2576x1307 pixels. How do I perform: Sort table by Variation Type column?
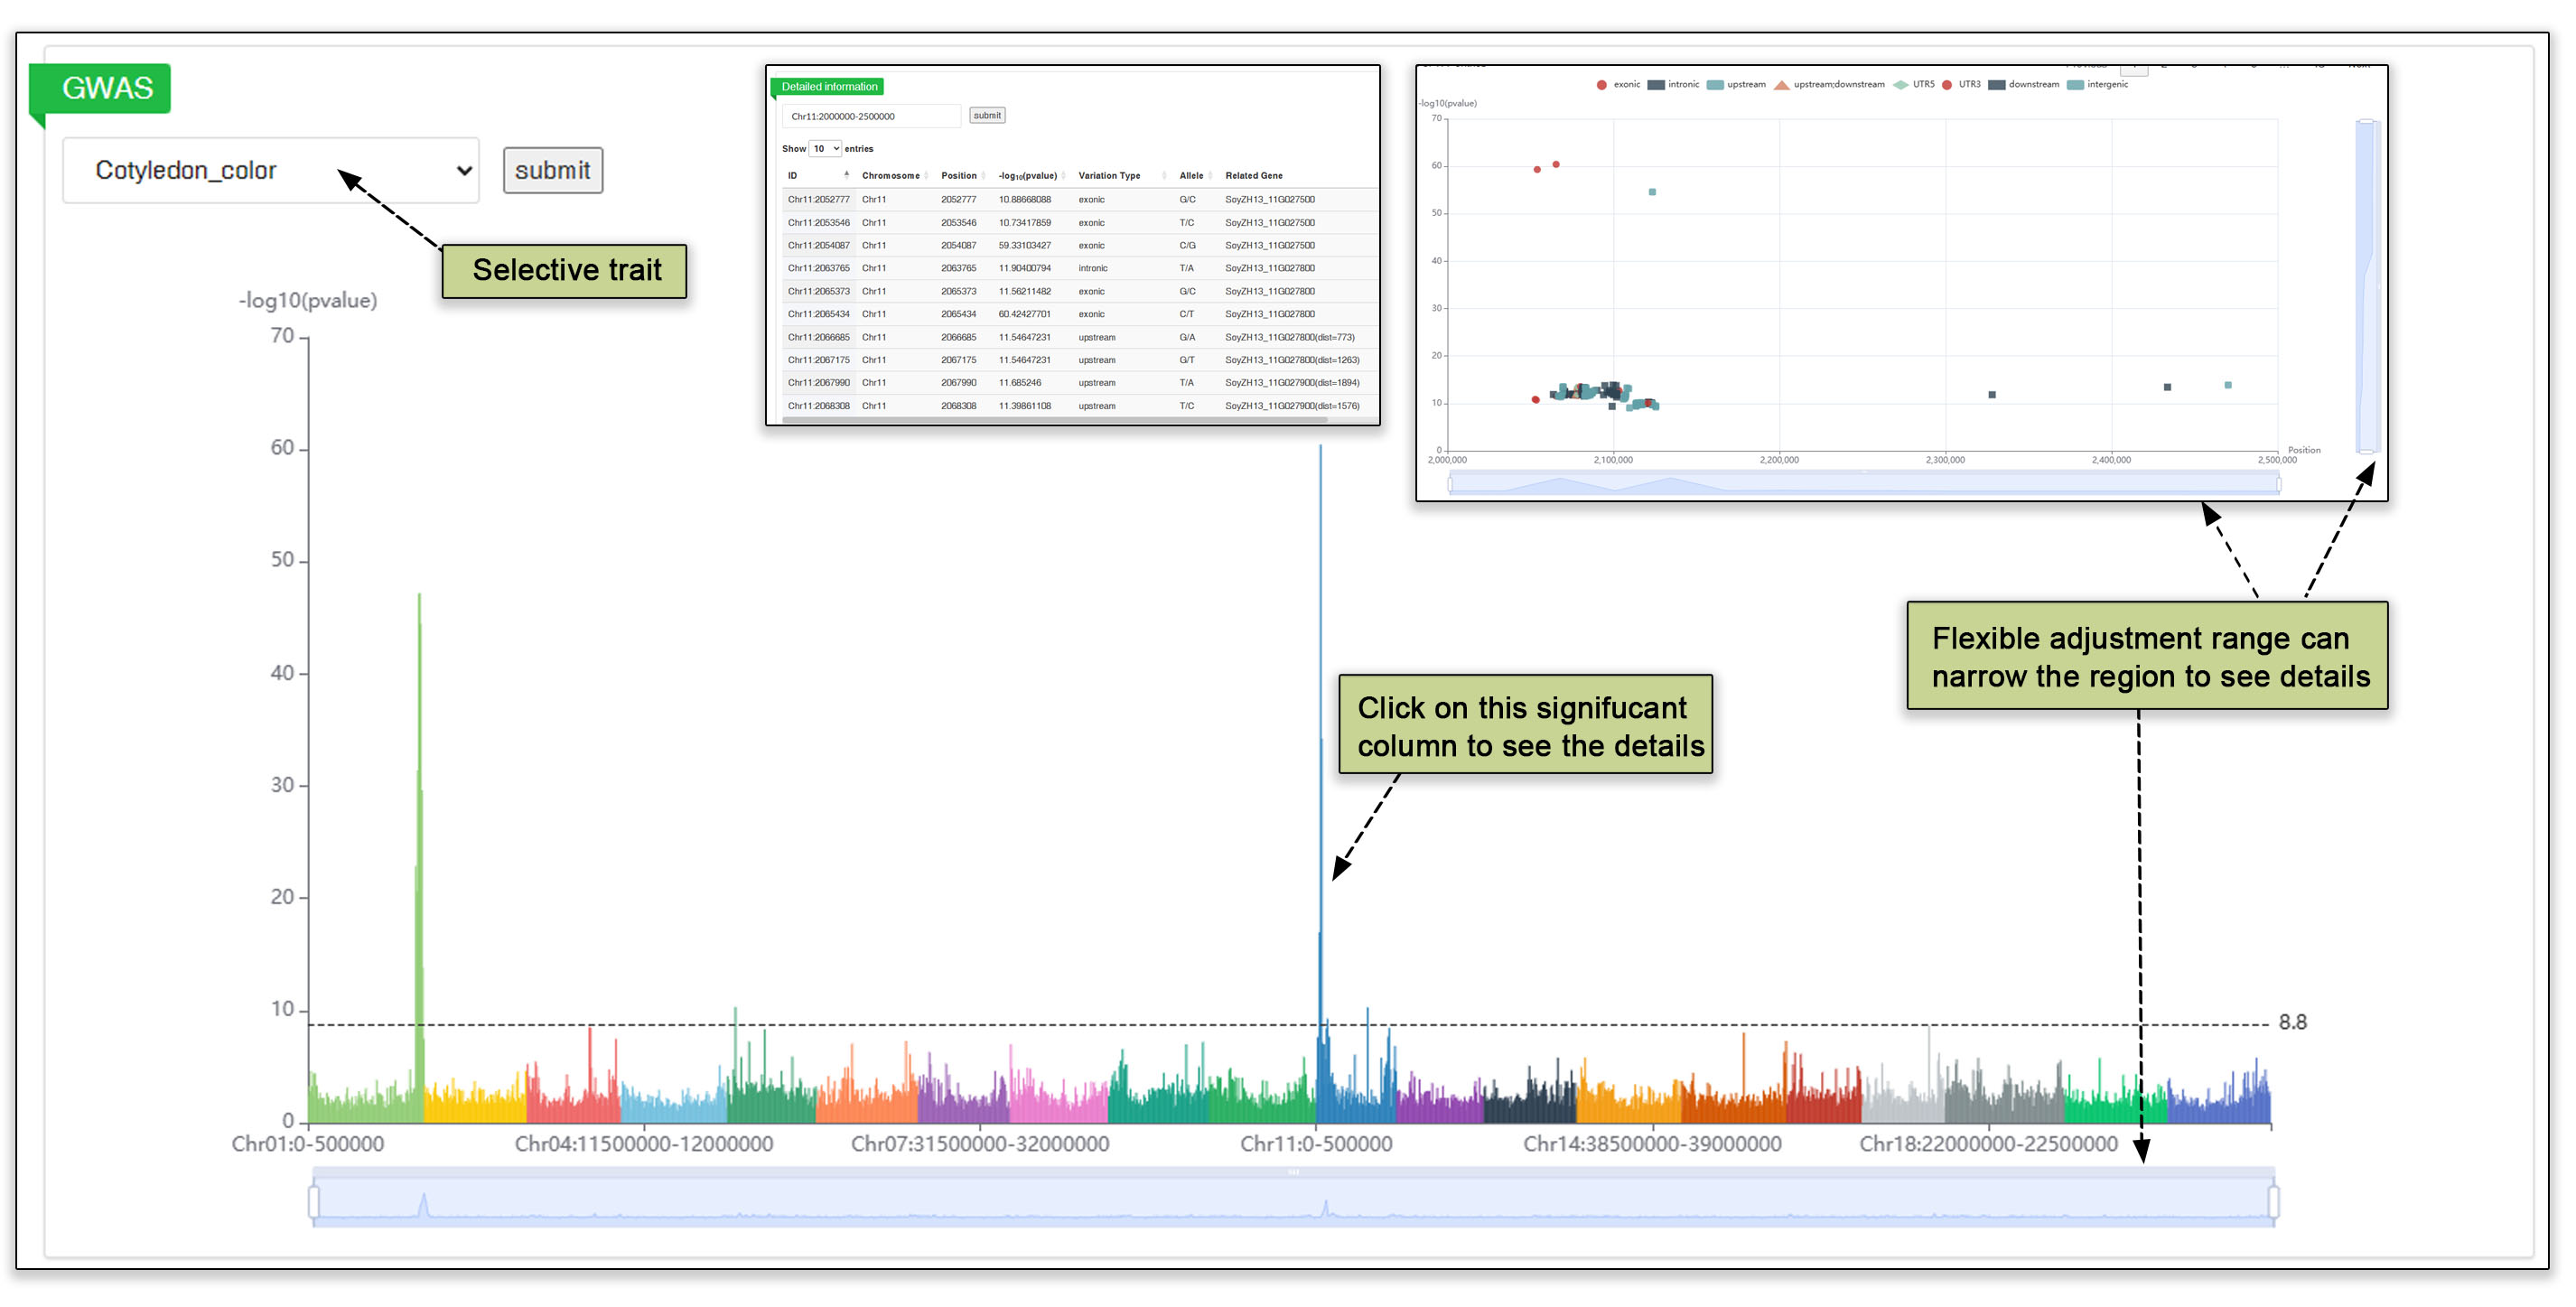click(1109, 176)
